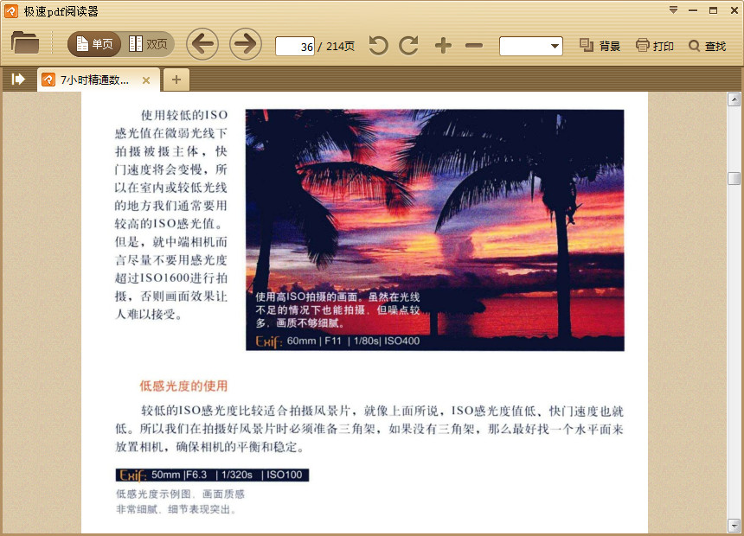This screenshot has height=536, width=744.
Task: Open background (背景) settings
Action: point(600,46)
